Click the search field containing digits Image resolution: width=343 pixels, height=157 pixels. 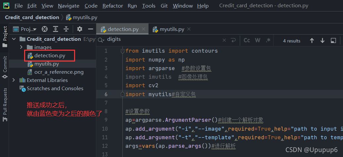point(162,39)
